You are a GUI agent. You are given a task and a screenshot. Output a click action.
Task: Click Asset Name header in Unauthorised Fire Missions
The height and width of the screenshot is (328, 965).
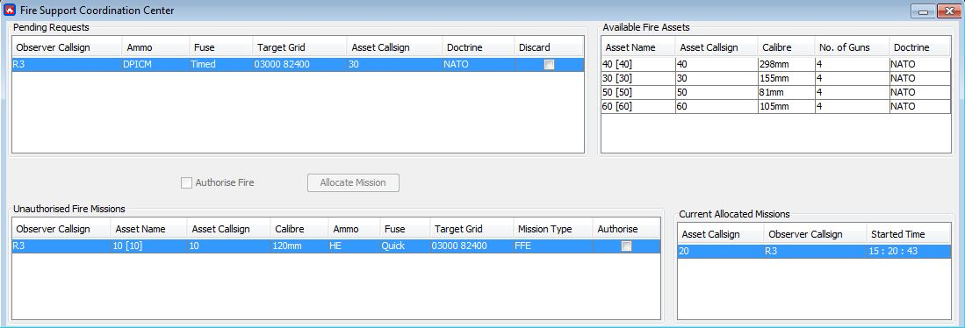pos(148,229)
